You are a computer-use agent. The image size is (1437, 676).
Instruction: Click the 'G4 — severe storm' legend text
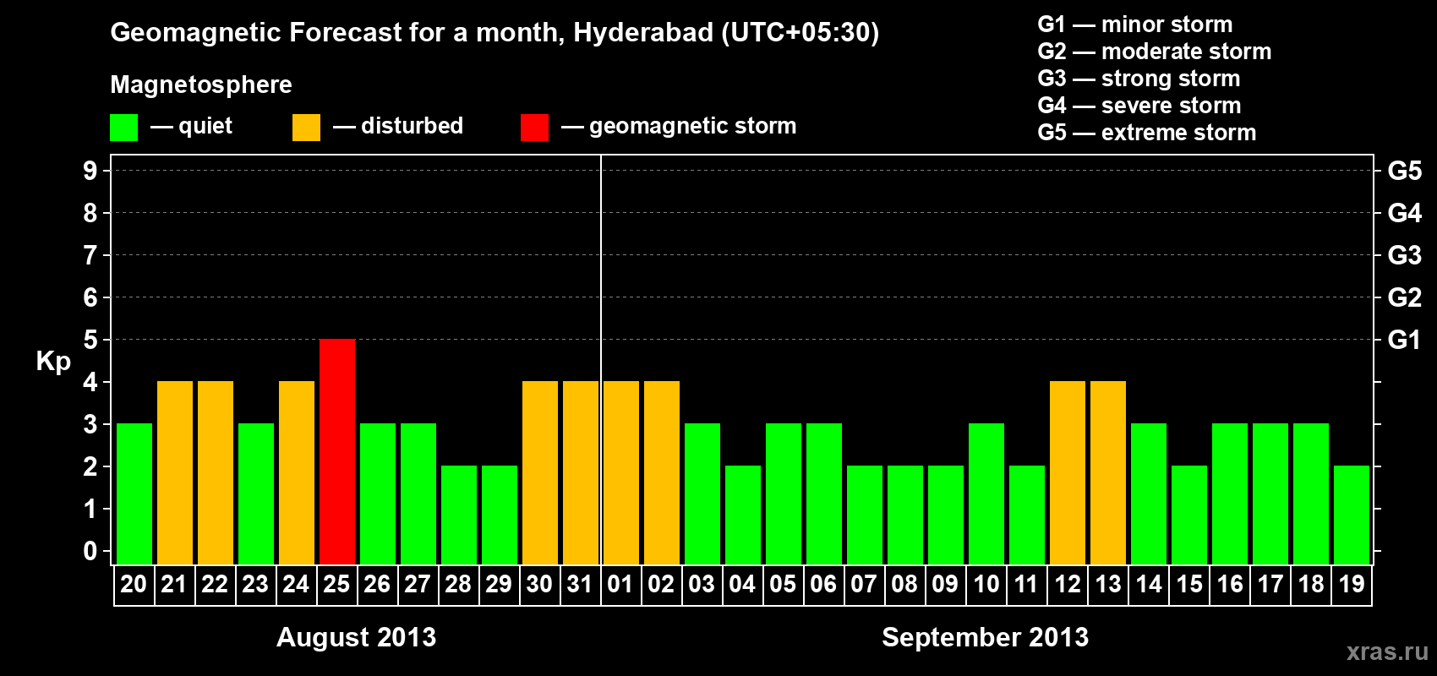pos(1139,106)
